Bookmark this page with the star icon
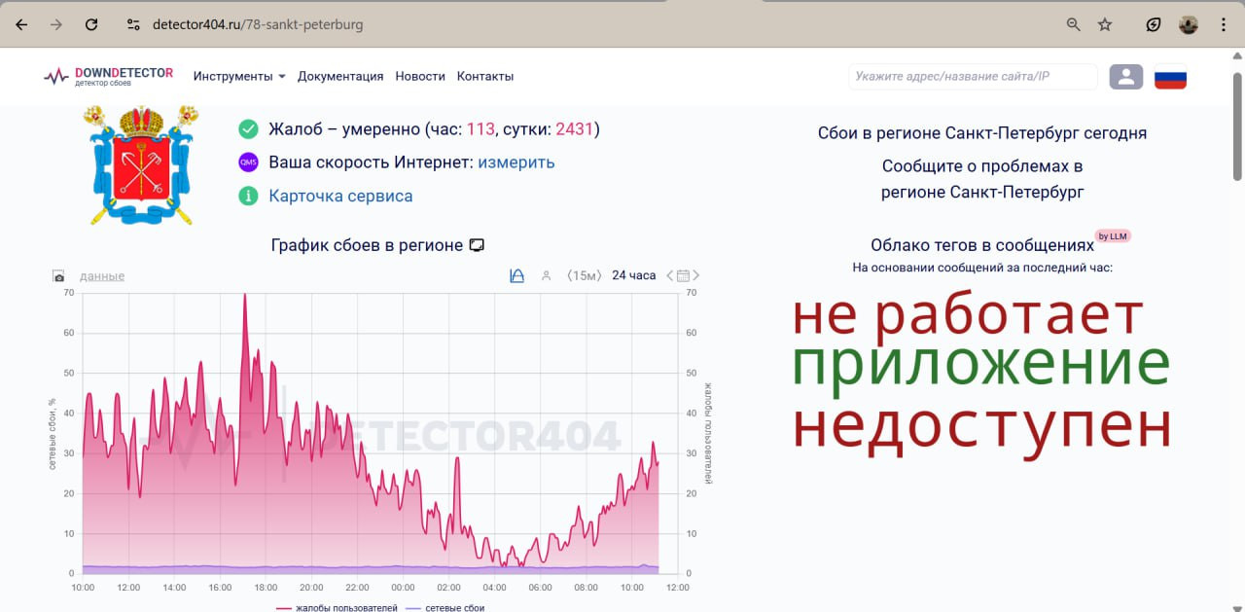 (x=1105, y=24)
